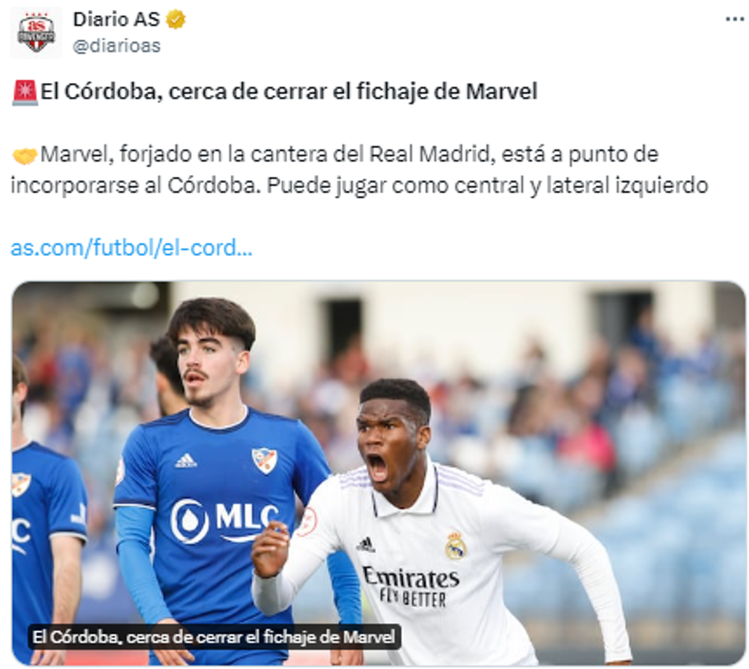Open the @diarioas handle link
Viewport: 749px width, 669px height.
point(117,46)
